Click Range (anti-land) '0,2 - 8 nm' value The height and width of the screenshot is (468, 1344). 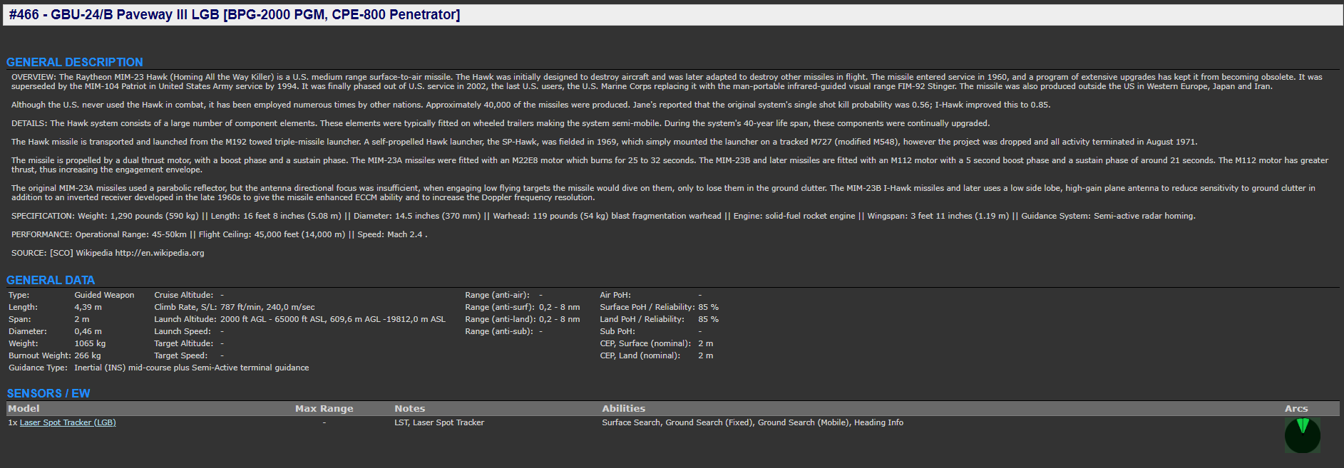point(560,319)
